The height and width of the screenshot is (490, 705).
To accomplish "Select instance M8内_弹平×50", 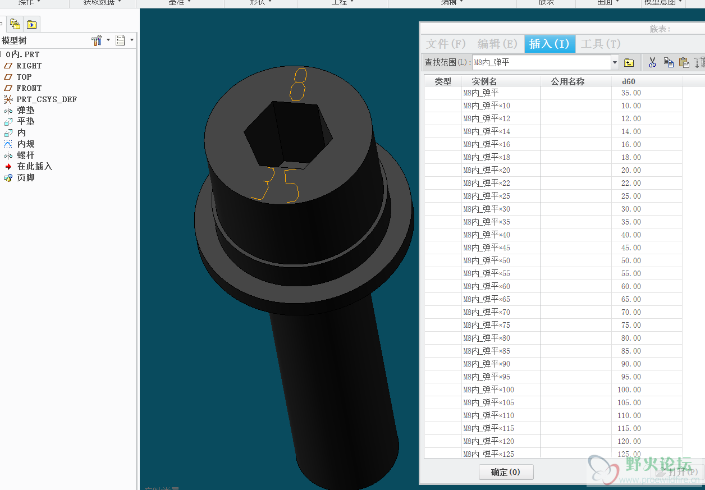I will click(x=487, y=260).
